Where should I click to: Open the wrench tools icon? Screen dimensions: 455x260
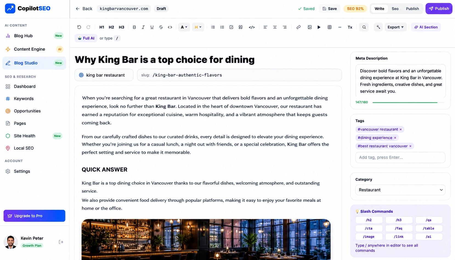pos(378,27)
